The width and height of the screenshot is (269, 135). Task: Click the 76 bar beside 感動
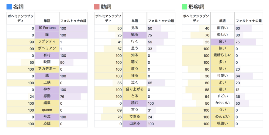coord(70,97)
